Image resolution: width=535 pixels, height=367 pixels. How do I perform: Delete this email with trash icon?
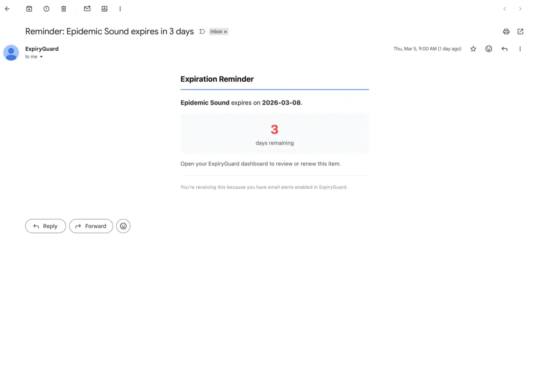pos(64,9)
